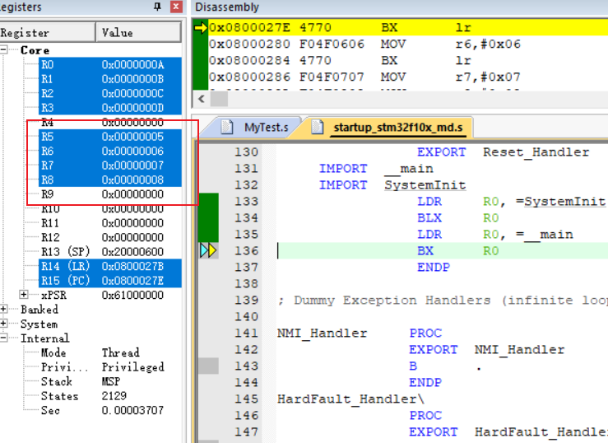
Task: Select disassembly line 0x08000284 BX lr
Action: 408,60
